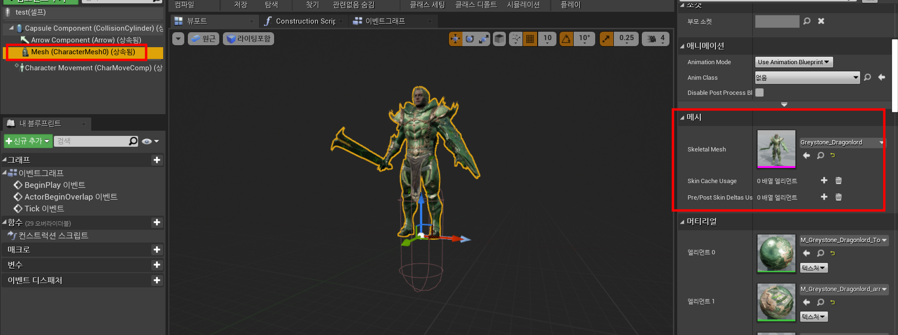Open the 라이팅포함 view mode button
Screen dimensions: 898x335
pyautogui.click(x=248, y=39)
